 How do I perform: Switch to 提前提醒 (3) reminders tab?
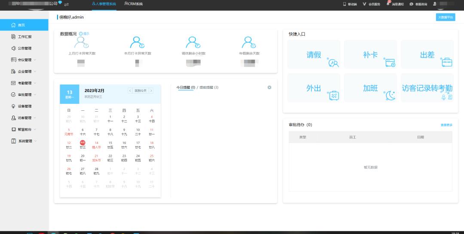coord(209,87)
